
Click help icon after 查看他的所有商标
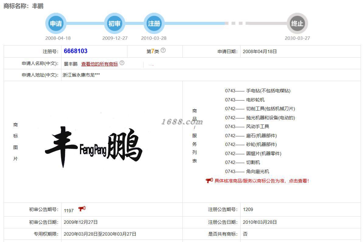[x=122, y=63]
